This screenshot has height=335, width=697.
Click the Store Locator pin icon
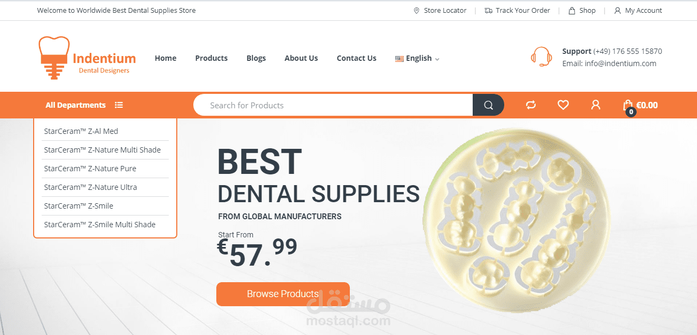click(417, 11)
